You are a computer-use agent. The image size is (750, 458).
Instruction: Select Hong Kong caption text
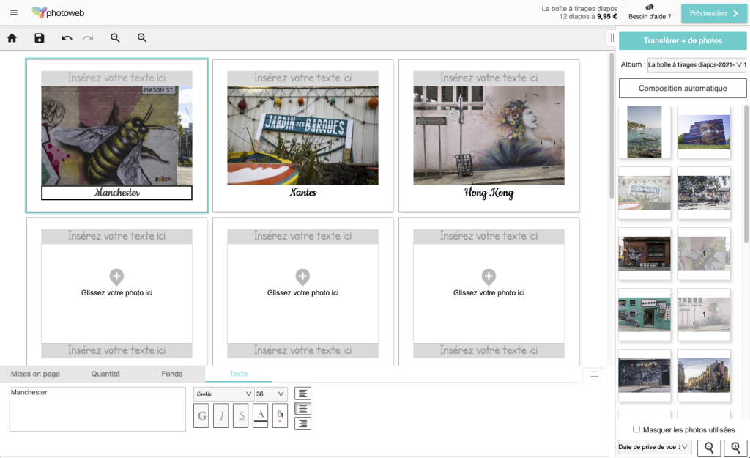tap(489, 193)
